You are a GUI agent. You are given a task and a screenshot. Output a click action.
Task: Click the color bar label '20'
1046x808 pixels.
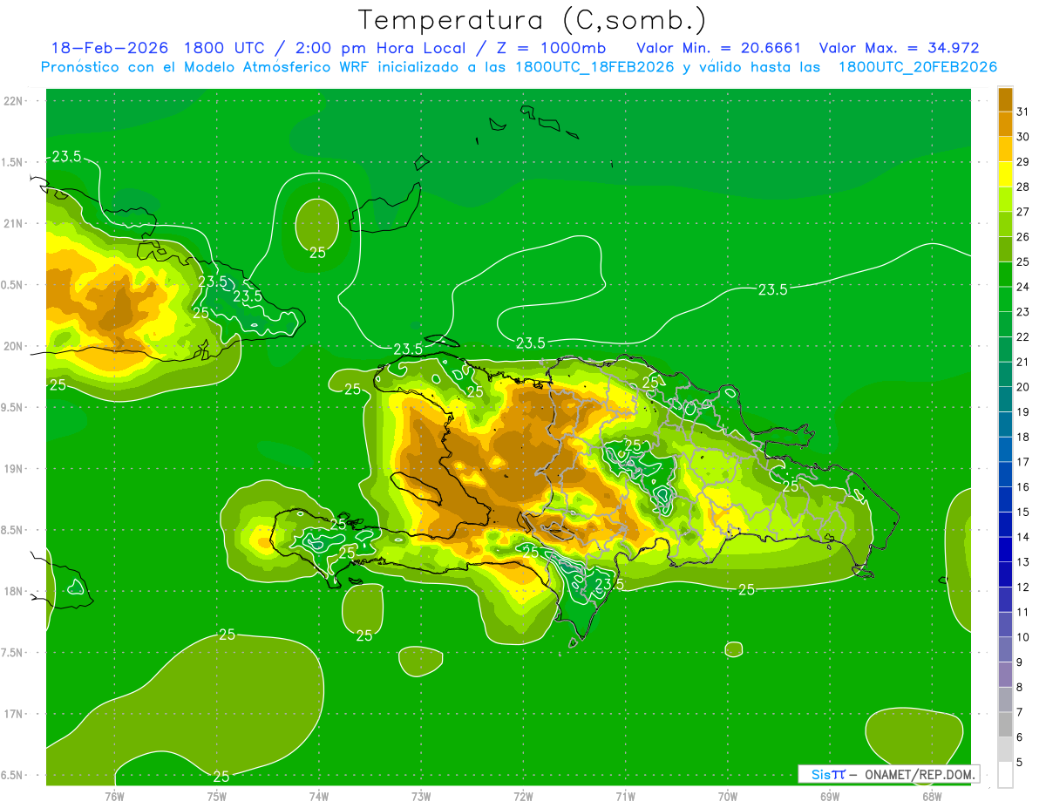(x=1023, y=386)
